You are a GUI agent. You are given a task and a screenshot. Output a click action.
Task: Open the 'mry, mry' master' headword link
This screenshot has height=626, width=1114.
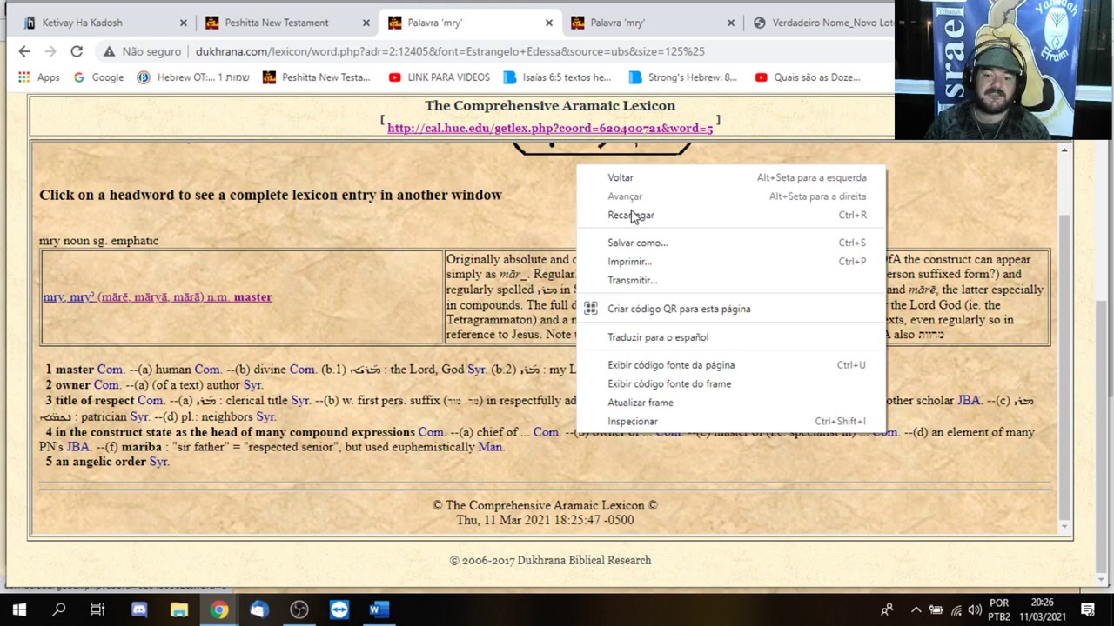pos(158,297)
